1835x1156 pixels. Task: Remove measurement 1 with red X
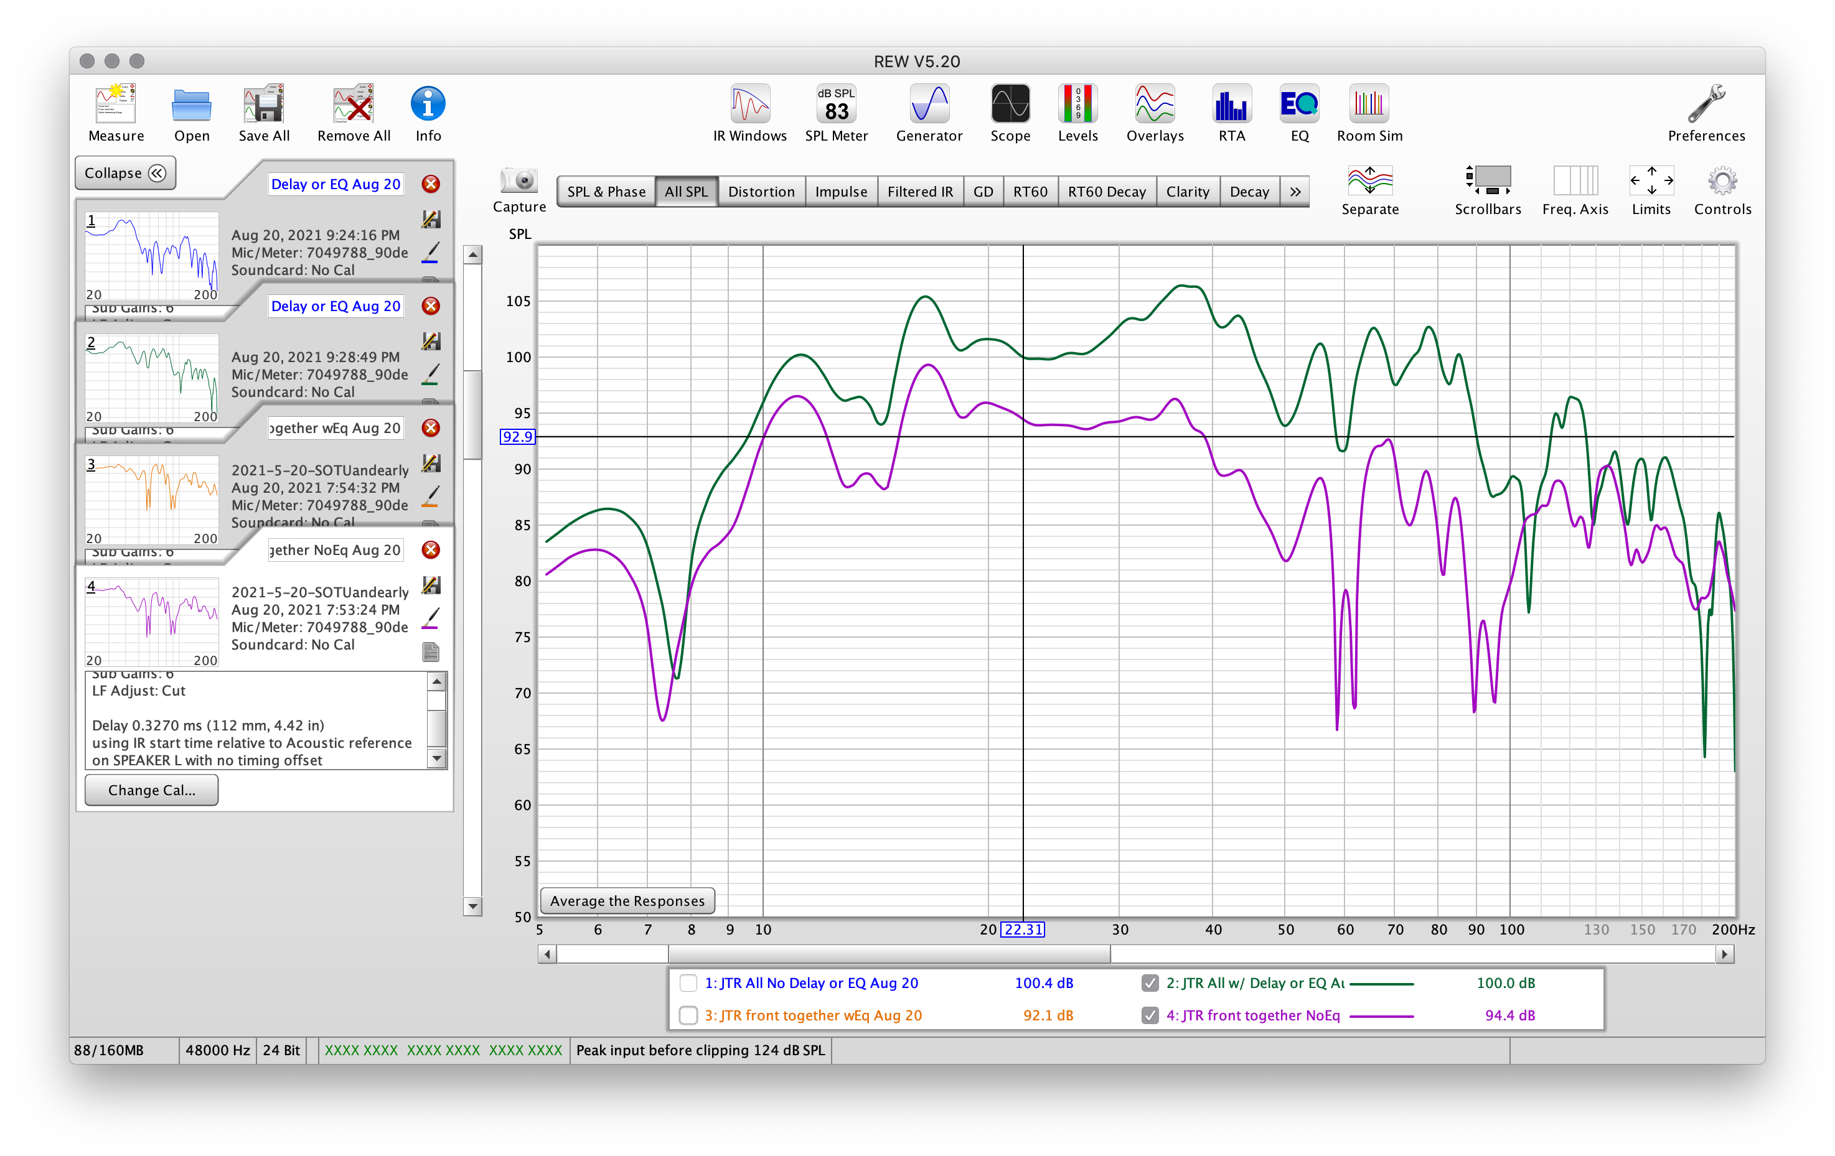431,184
